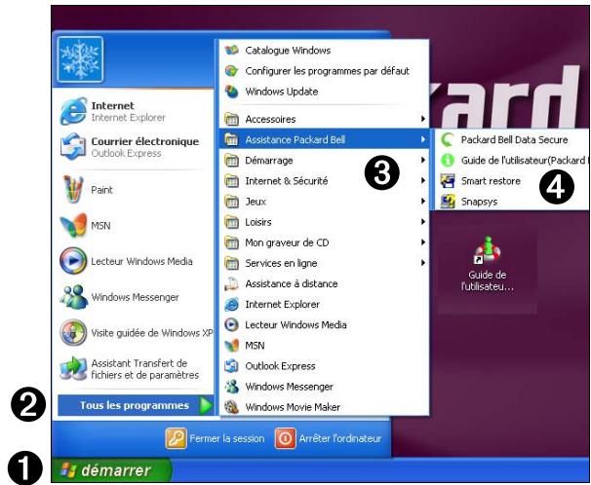
Task: Click the MSN butterfly icon in left column
Action: click(73, 225)
